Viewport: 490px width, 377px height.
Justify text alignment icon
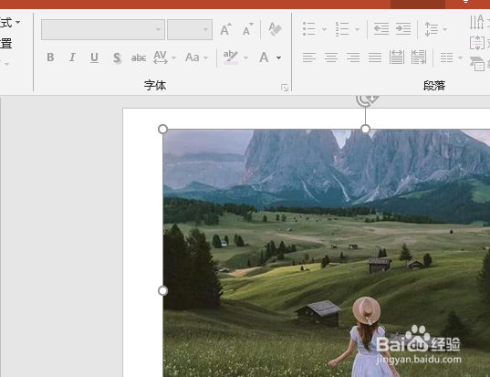click(x=375, y=58)
